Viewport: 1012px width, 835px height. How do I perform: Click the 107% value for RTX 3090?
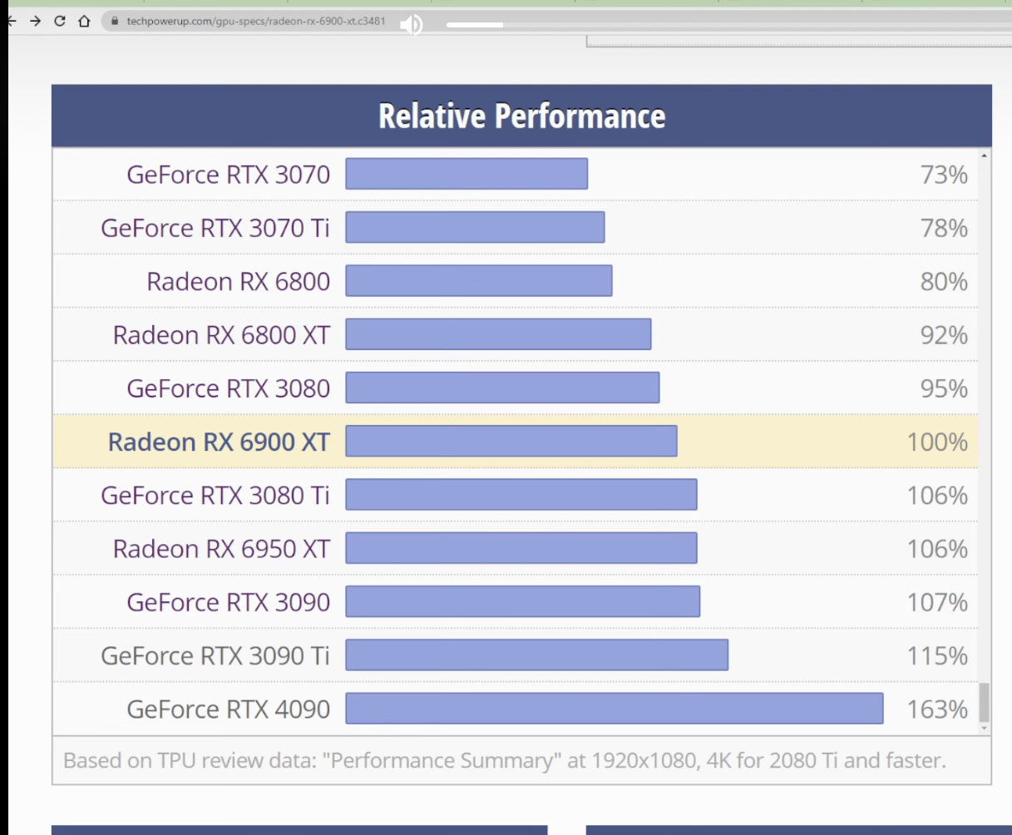pos(937,602)
